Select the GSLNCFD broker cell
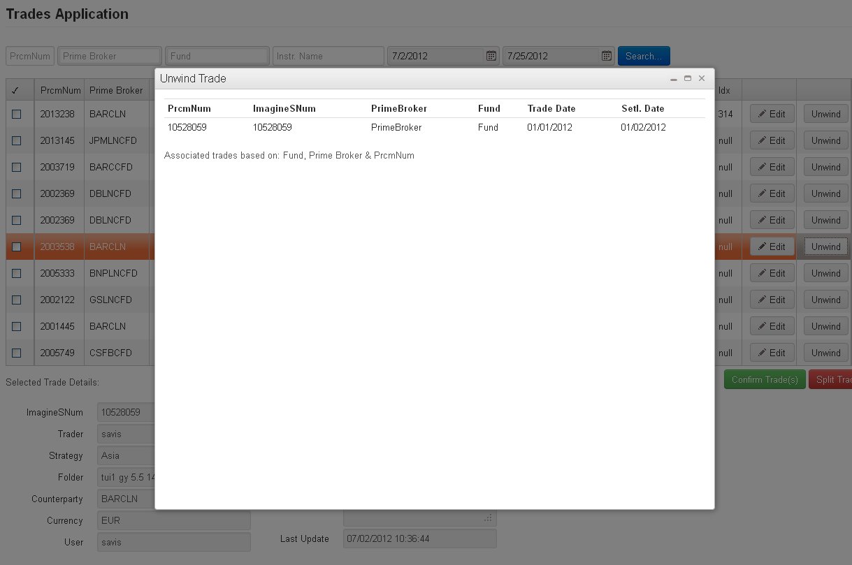 coord(116,300)
